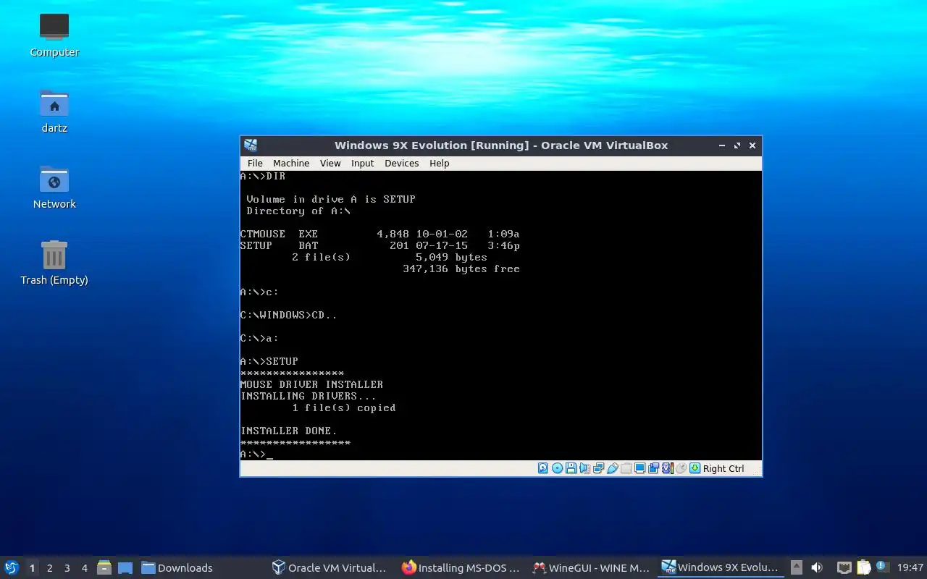This screenshot has height=579, width=927.
Task: Close the Windows 9X Evolution VM window
Action: [752, 145]
